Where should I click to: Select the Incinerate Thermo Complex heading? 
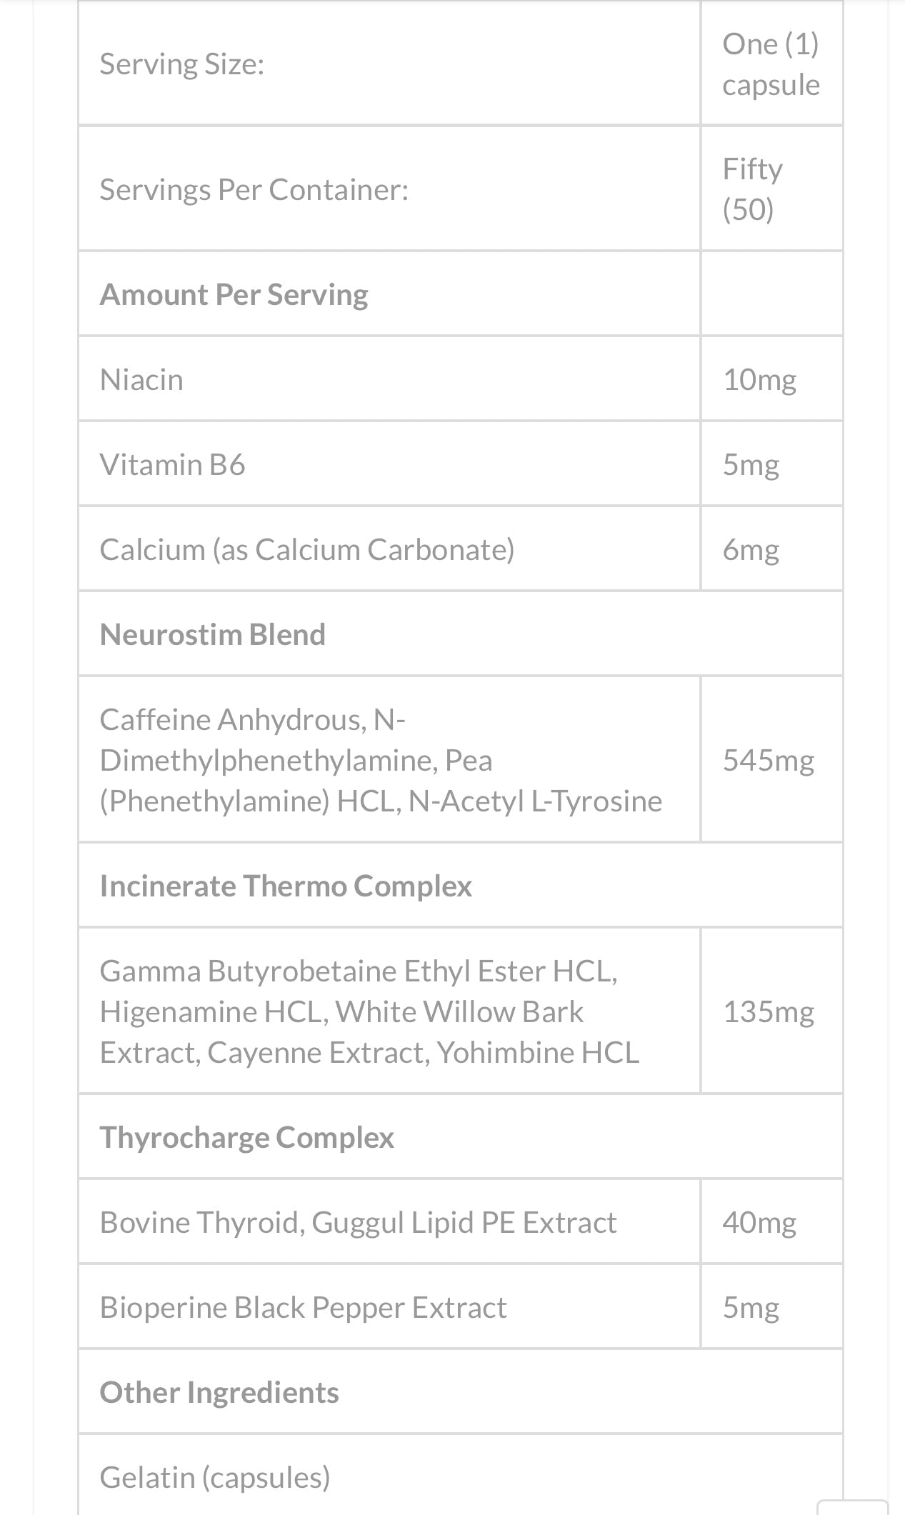(x=286, y=886)
